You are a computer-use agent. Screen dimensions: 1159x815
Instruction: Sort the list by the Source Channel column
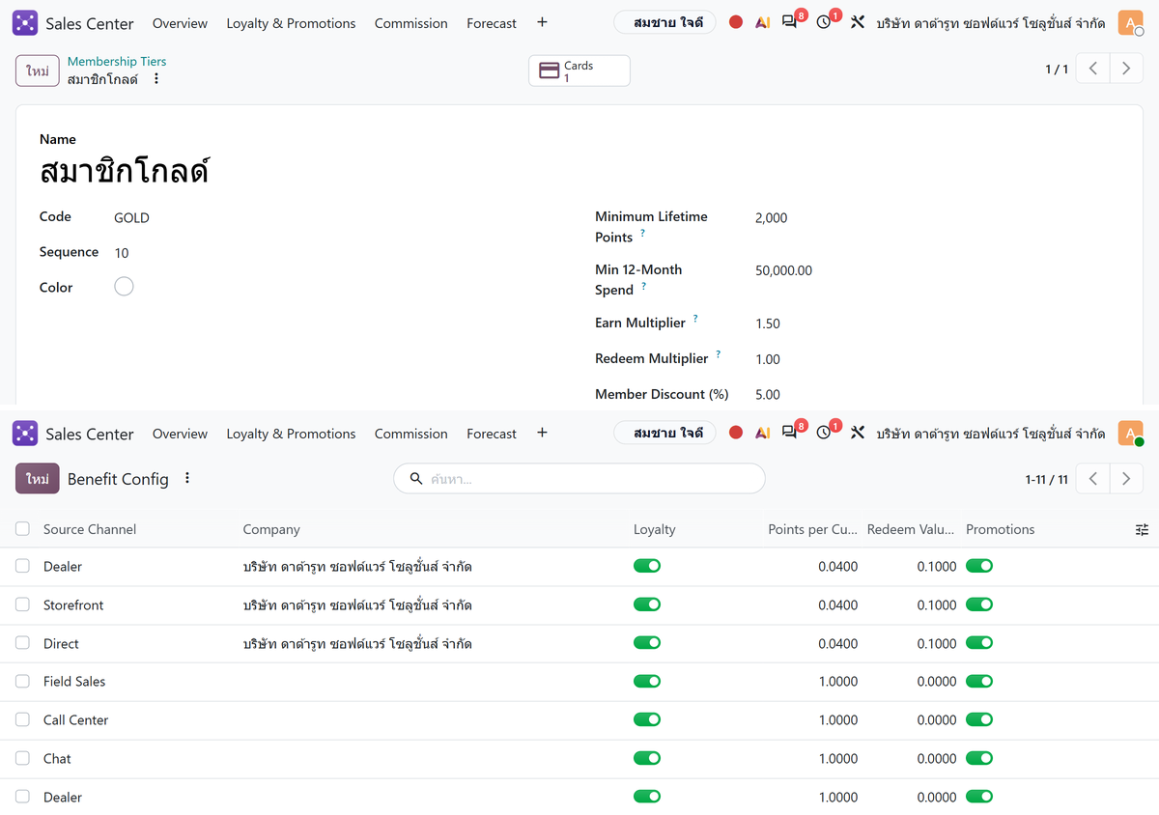point(90,529)
